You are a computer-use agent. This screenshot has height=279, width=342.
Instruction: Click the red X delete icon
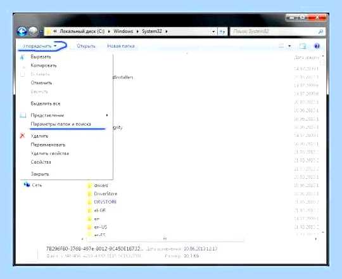pos(22,136)
